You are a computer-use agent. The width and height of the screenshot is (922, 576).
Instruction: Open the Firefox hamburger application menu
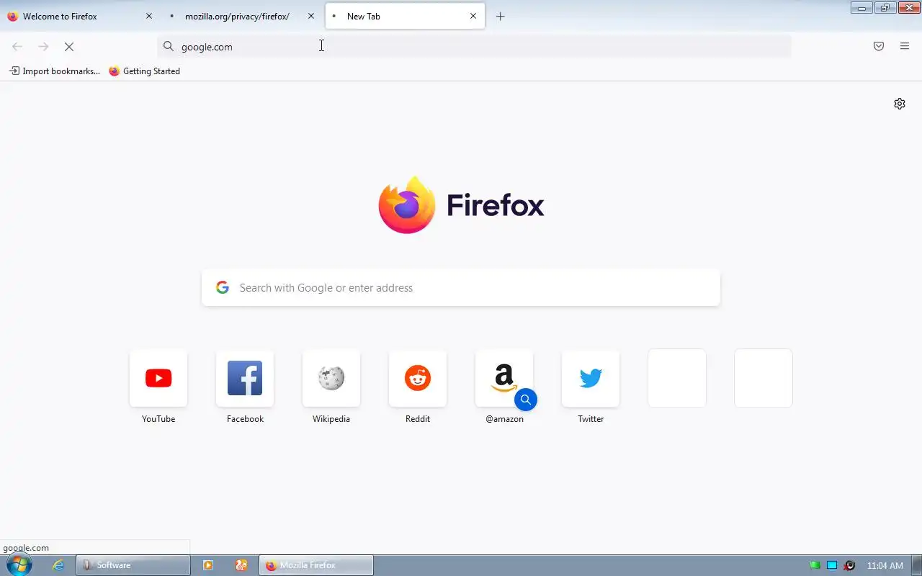[905, 46]
